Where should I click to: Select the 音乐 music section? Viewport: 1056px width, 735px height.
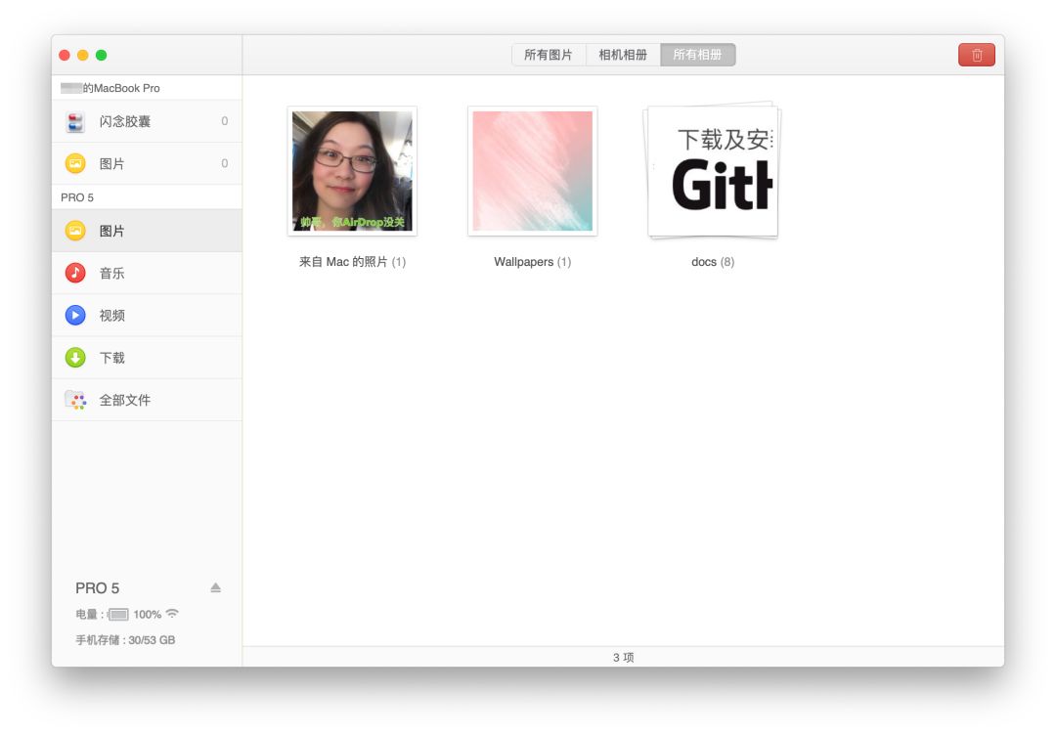(112, 272)
